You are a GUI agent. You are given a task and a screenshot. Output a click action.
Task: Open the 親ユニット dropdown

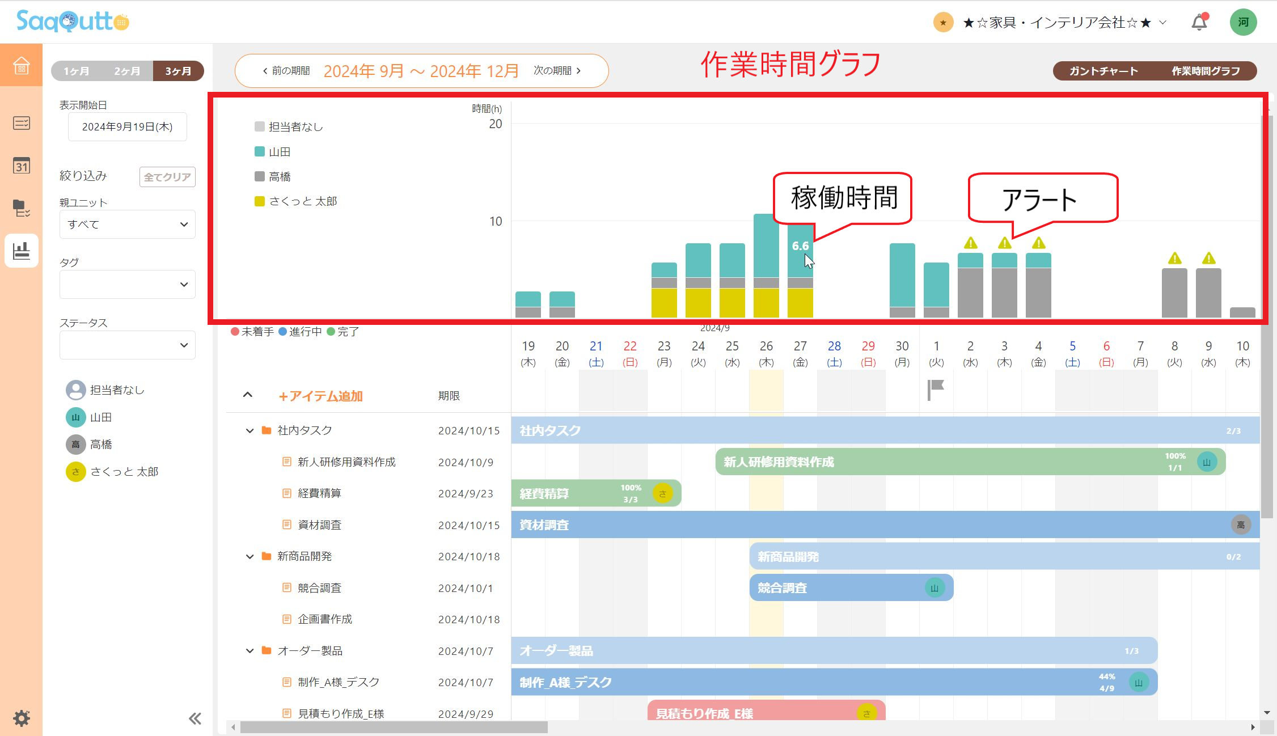tap(127, 225)
